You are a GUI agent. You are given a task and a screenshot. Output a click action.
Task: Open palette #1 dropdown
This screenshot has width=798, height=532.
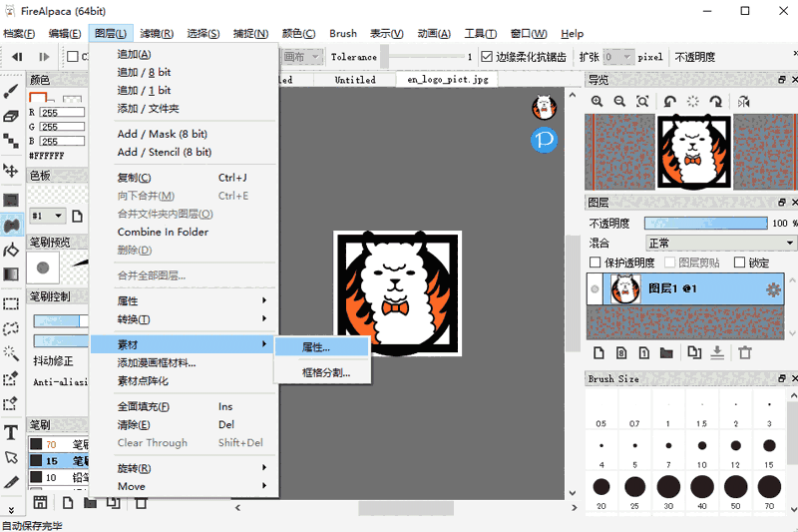tap(47, 216)
